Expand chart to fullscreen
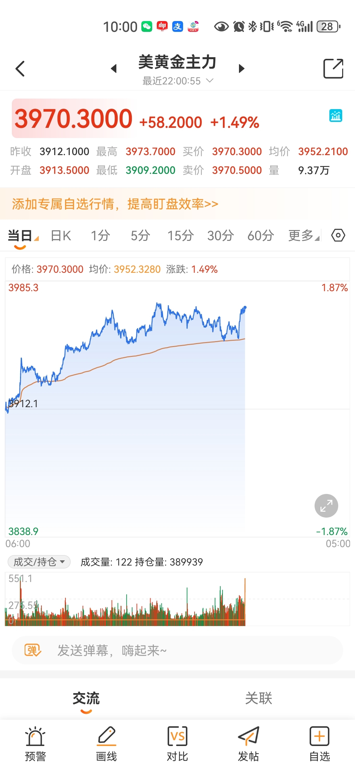This screenshot has width=355, height=769. click(326, 506)
